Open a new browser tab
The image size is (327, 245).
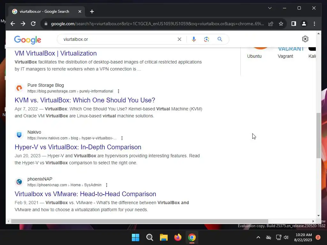pyautogui.click(x=92, y=11)
